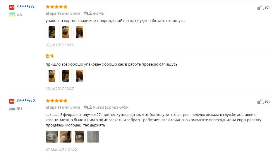The width and height of the screenshot is (278, 156).
Task: Open control-knobs photo in R****n Z. review
Action: click(x=52, y=137)
